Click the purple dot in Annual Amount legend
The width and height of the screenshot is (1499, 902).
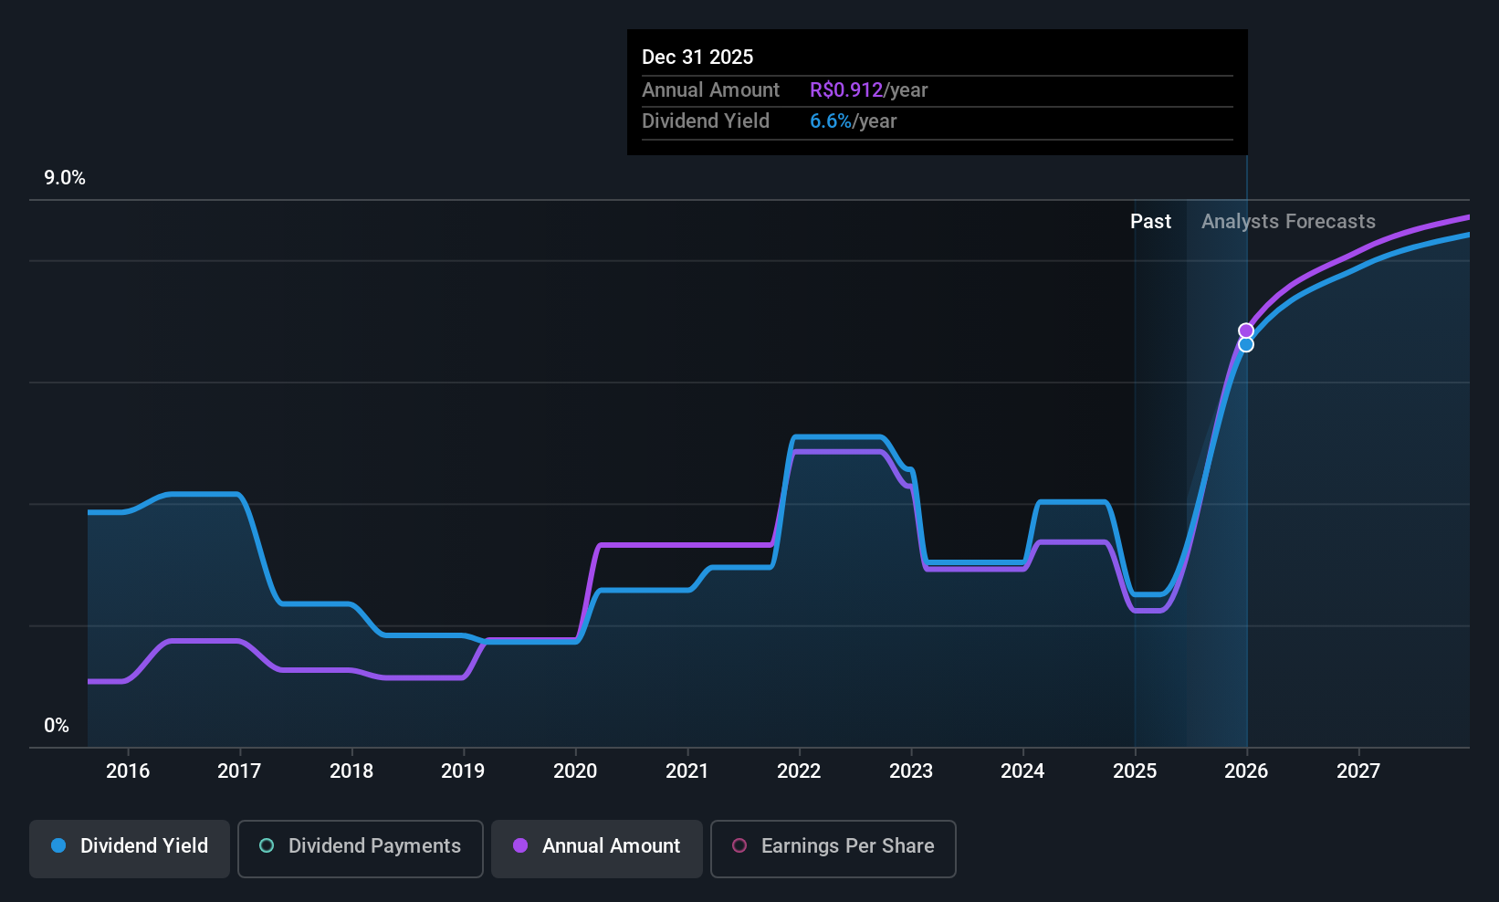pos(520,845)
